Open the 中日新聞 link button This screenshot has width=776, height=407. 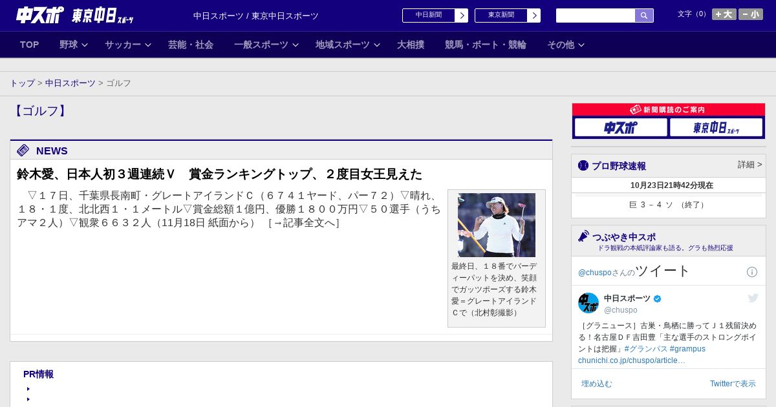(x=429, y=16)
